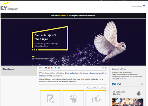Visit EY Facebook page under Connect with us
This screenshot has width=148, height=106.
pyautogui.click(x=113, y=84)
